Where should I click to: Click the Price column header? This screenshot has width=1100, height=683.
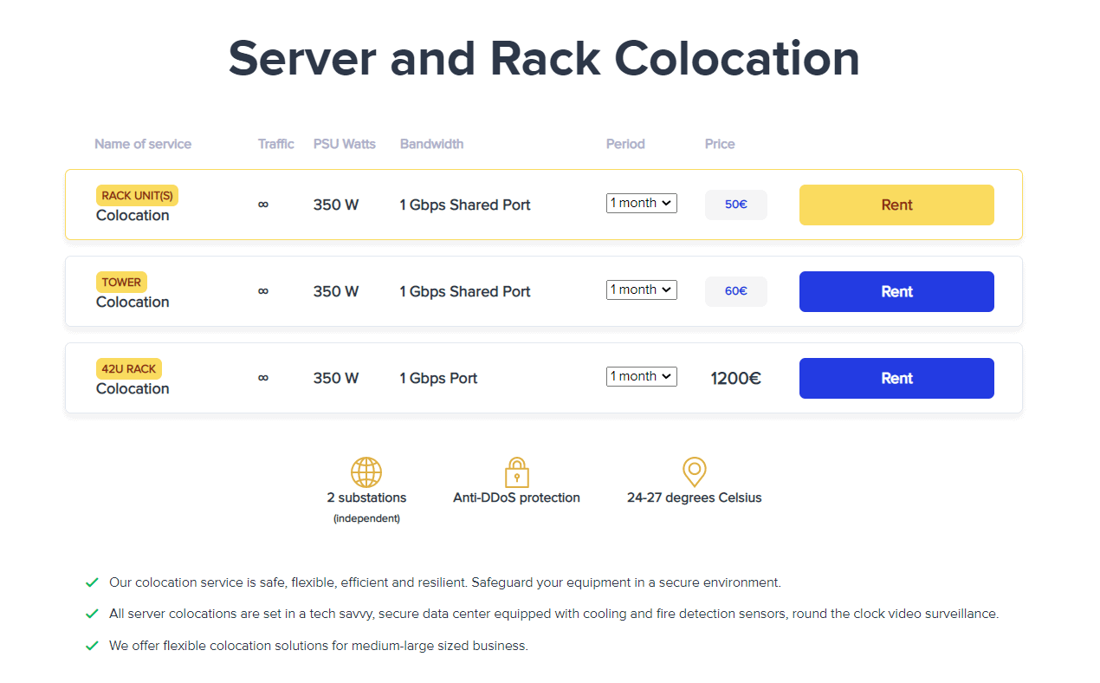[x=720, y=144]
